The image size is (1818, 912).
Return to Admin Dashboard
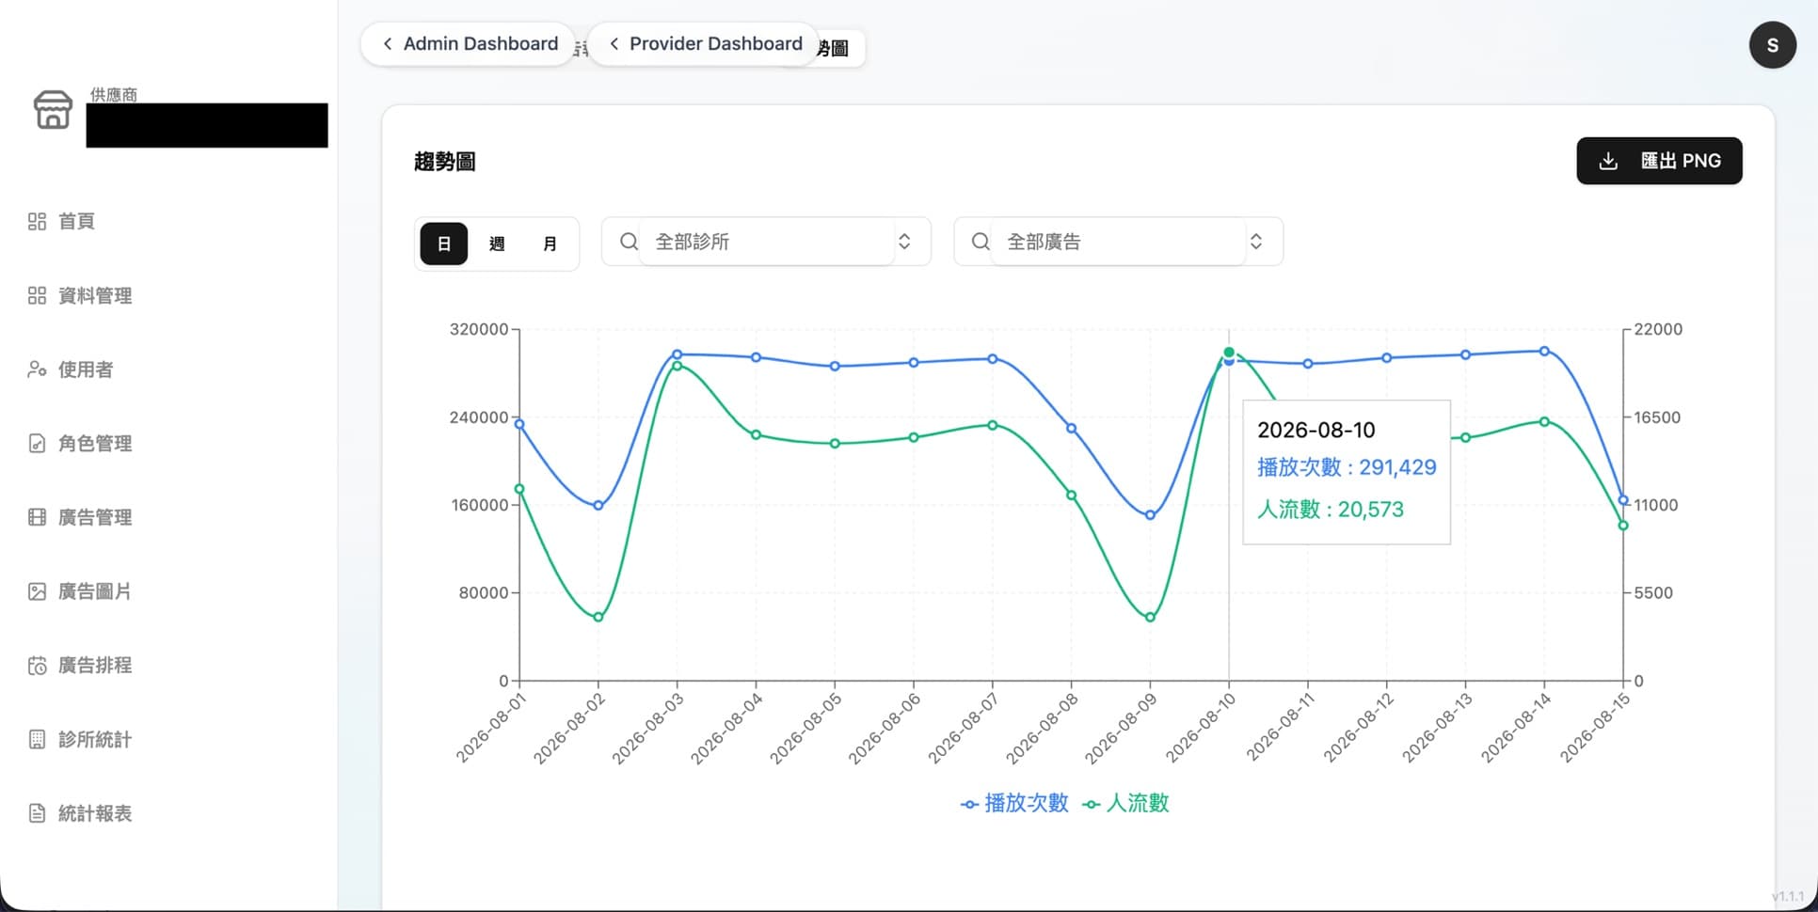(x=468, y=44)
